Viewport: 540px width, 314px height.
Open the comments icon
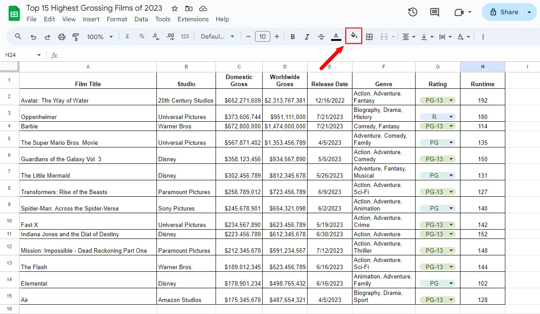click(x=435, y=12)
